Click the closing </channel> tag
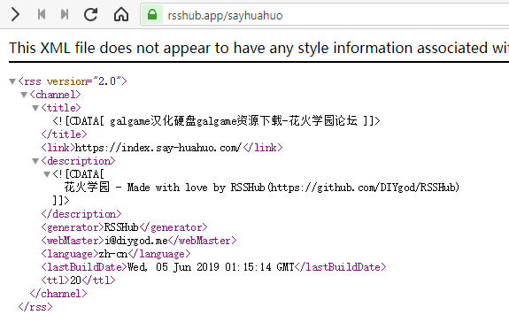This screenshot has height=330, width=509. point(58,294)
